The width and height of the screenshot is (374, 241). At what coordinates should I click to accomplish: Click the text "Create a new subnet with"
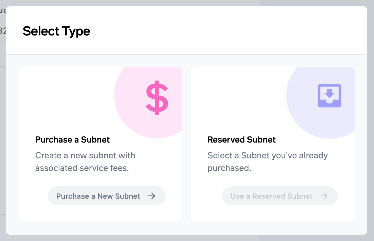click(85, 155)
